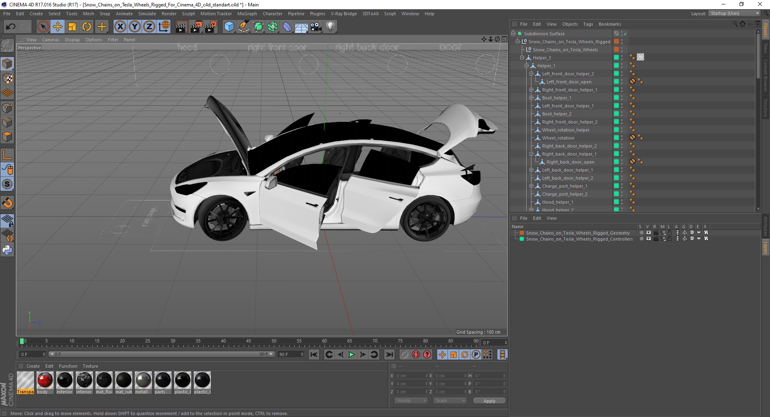Toggle Subdivision Surface enable checkmark
The height and width of the screenshot is (417, 770).
point(625,34)
